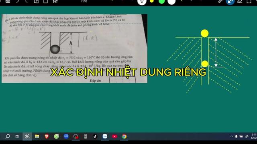The image size is (257, 144).
Task: Open Brave browser from taskbar
Action: 47,136
